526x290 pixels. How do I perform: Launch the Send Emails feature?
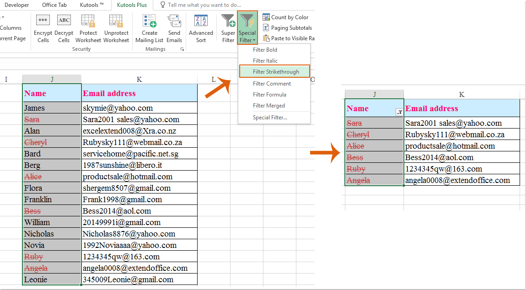tap(174, 27)
